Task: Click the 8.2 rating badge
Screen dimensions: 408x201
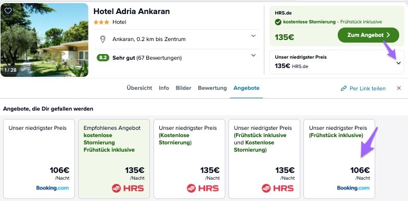Action: tap(103, 58)
